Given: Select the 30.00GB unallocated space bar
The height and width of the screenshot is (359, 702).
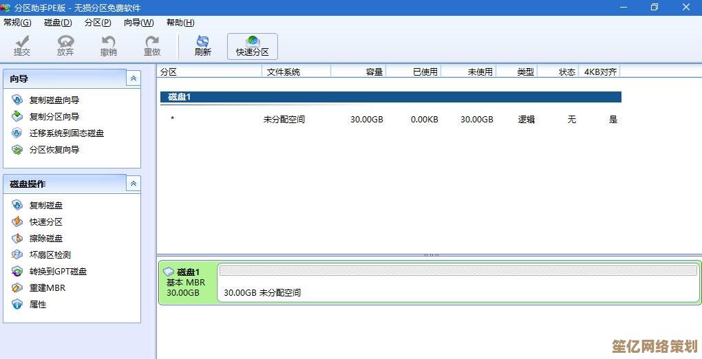Looking at the screenshot, I should [458, 282].
